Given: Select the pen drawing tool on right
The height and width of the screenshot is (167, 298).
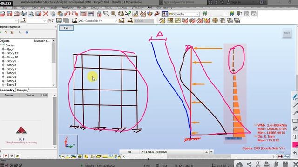Looking at the screenshot, I should coord(295,97).
